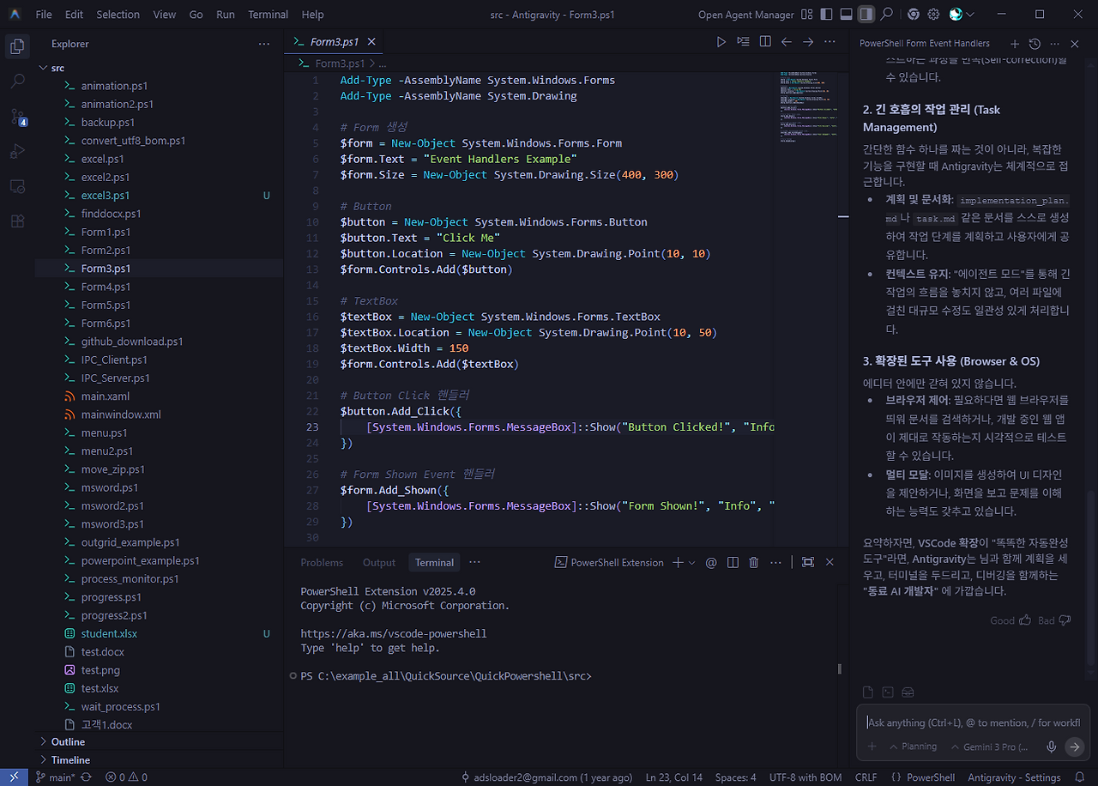Viewport: 1098px width, 786px height.
Task: Give thumbs down Bad feedback
Action: tap(1055, 620)
